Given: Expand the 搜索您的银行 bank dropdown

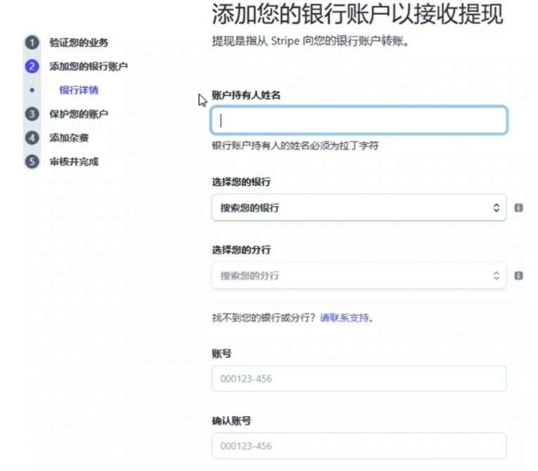Looking at the screenshot, I should pyautogui.click(x=358, y=208).
